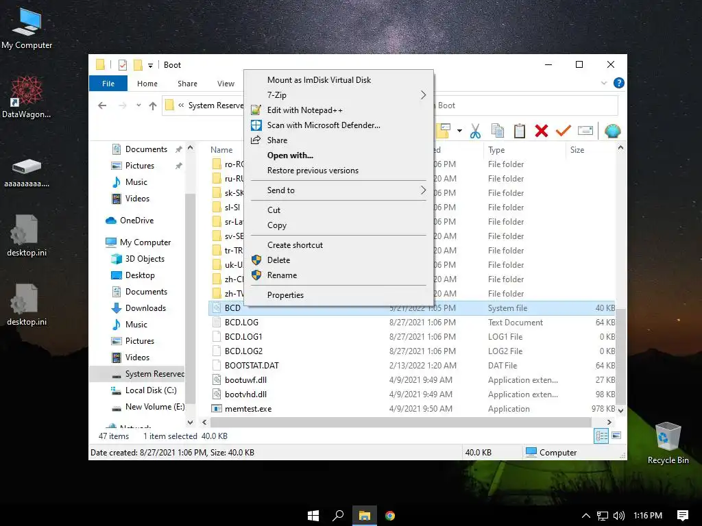Switch to large thumbnails view icon
The image size is (702, 526).
pyautogui.click(x=616, y=436)
